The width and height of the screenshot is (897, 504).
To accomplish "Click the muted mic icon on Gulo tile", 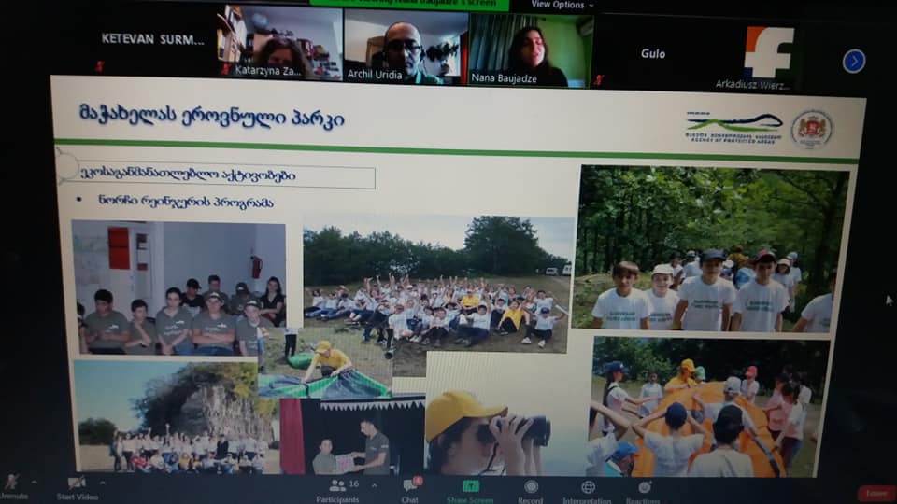I will 599,80.
